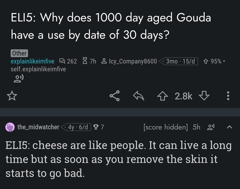Tap the 95% upvote ratio arrow icon

click(x=206, y=62)
